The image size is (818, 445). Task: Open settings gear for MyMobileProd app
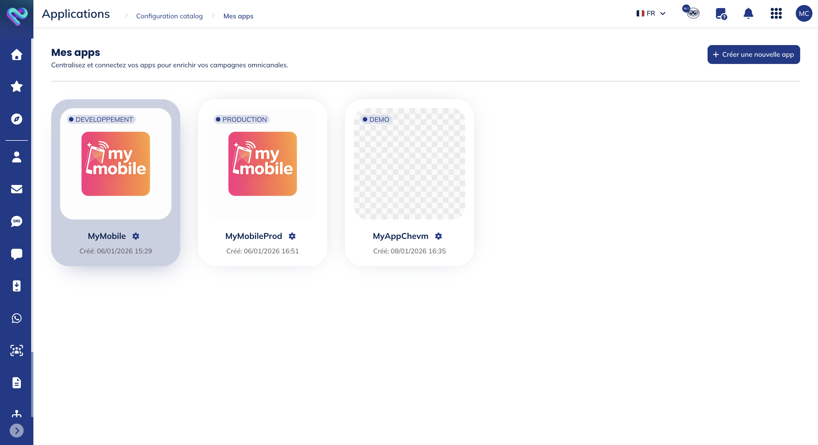292,236
